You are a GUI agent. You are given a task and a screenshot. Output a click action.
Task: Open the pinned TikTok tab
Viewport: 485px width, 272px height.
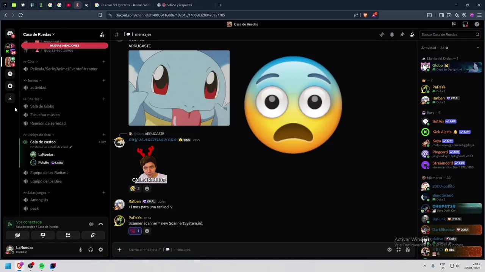[5, 5]
